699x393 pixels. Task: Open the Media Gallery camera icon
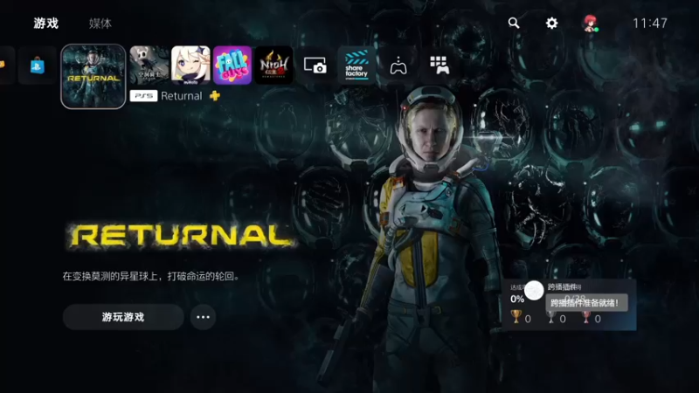(x=315, y=65)
